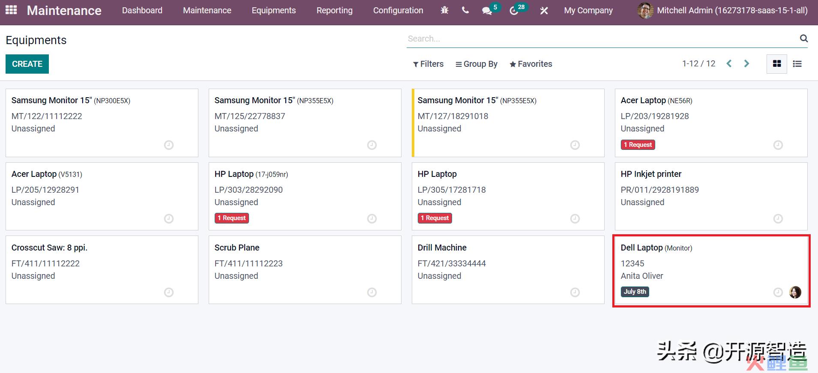Switch to kanban view
The image size is (818, 373).
pyautogui.click(x=776, y=64)
